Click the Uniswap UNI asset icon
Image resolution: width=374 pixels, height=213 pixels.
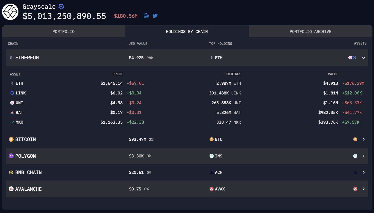click(x=12, y=103)
